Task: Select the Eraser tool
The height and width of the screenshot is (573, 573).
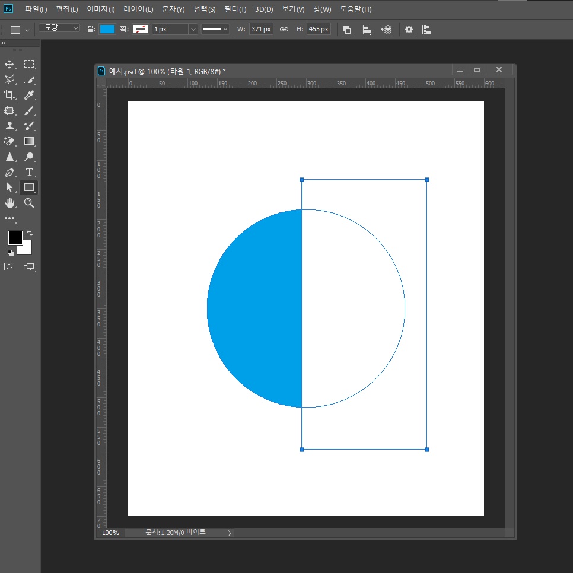Action: 9,141
